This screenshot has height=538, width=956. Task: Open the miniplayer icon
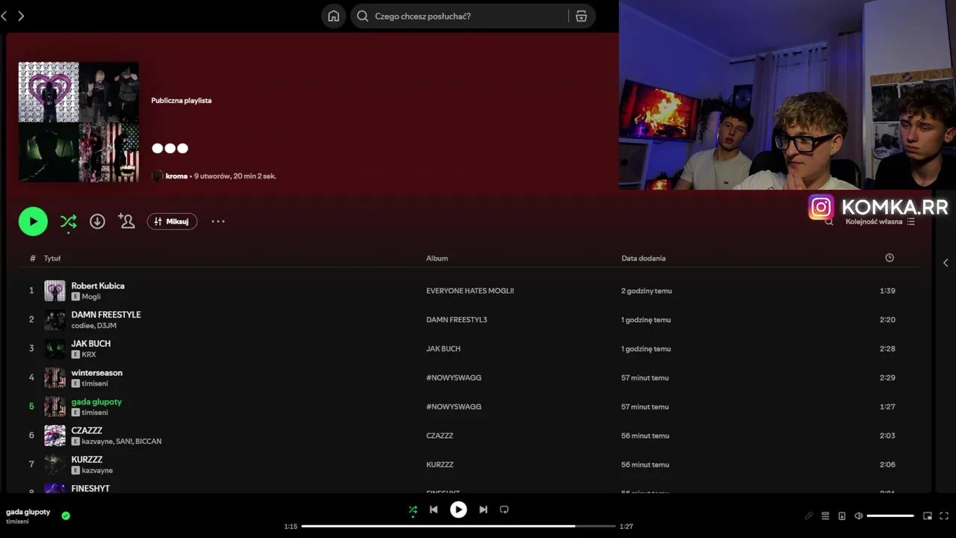pos(928,516)
